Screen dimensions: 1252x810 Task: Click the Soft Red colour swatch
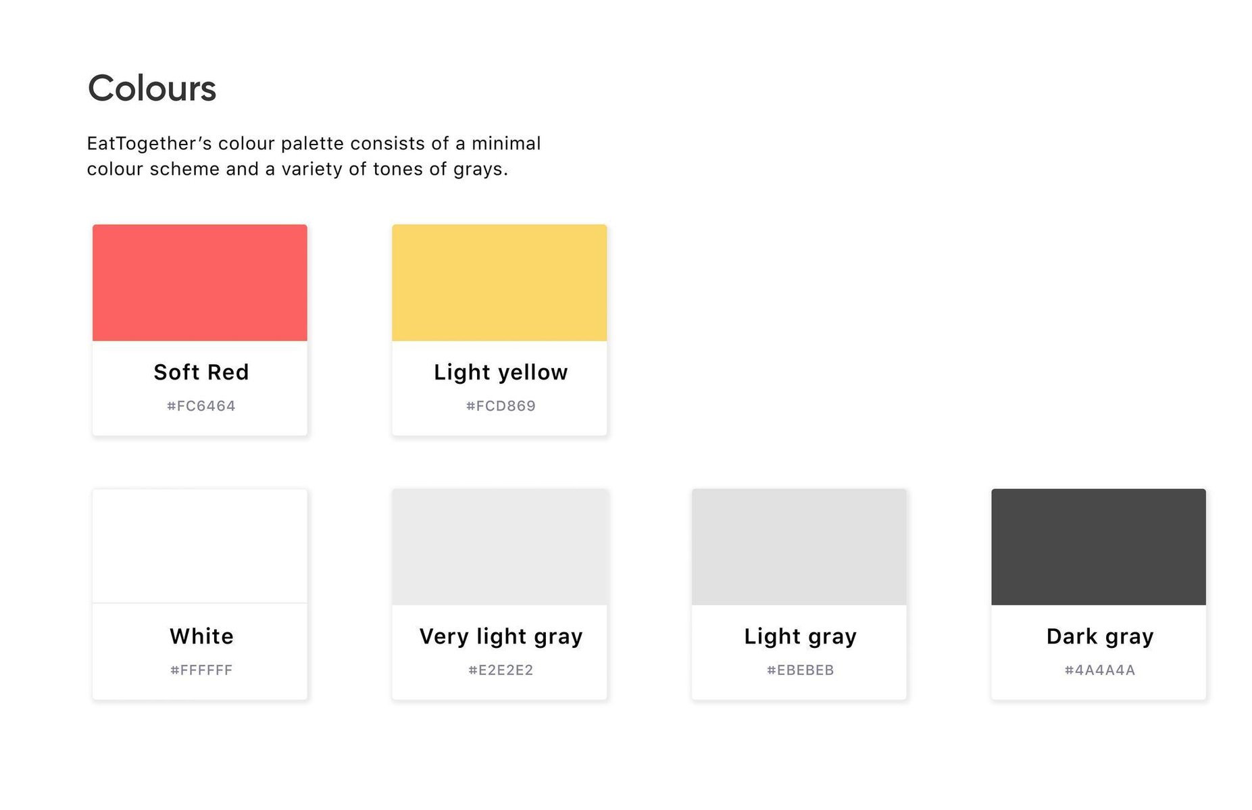click(200, 282)
